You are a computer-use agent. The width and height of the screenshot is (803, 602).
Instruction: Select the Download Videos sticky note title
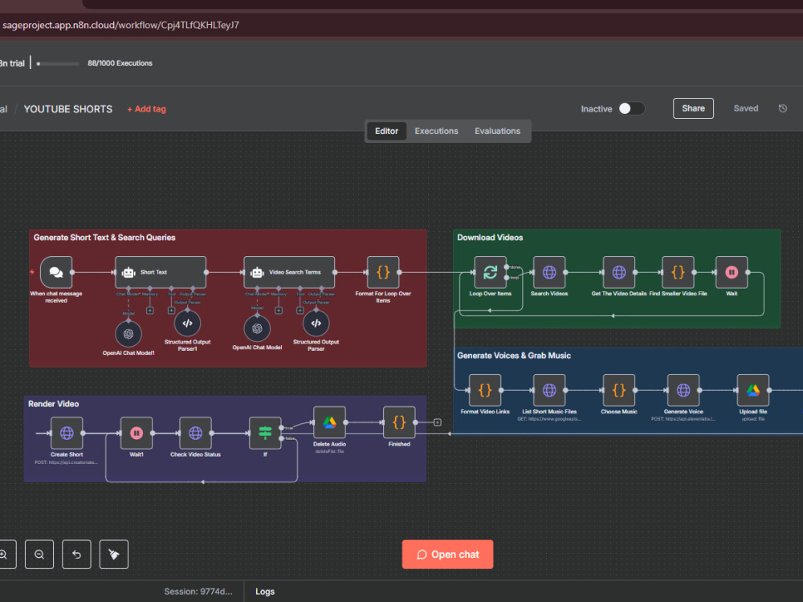490,238
